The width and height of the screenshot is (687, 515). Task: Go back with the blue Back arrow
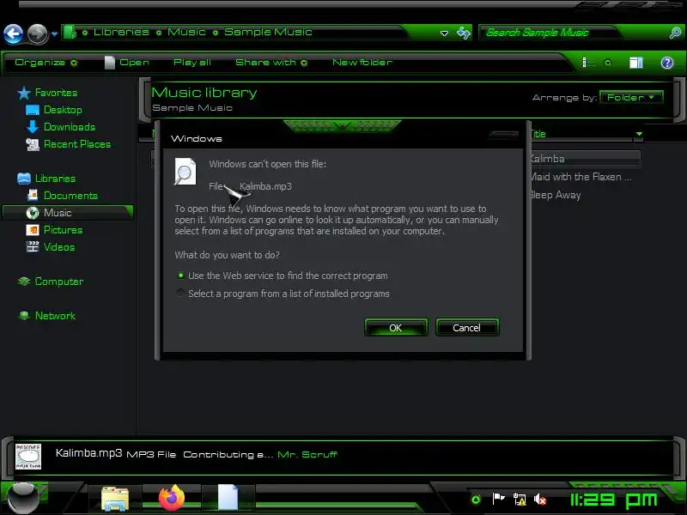(14, 34)
